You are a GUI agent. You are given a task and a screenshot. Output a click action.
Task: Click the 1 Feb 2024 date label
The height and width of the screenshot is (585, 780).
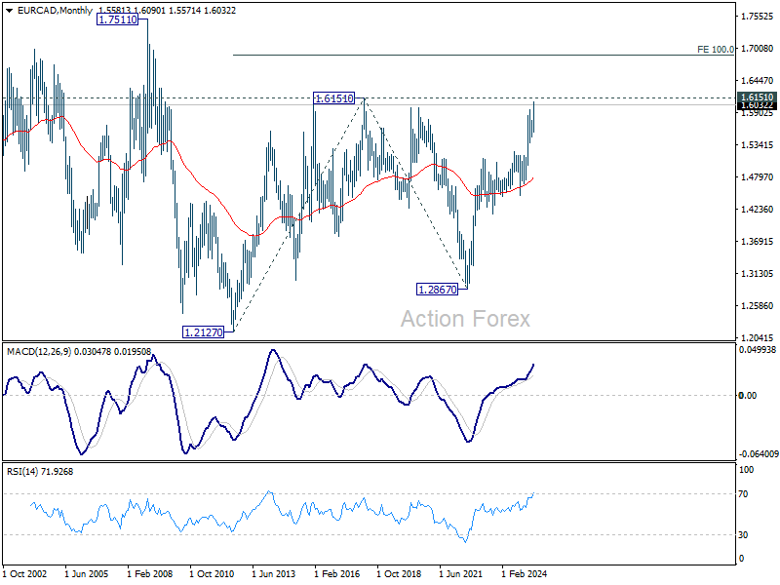pos(524,573)
